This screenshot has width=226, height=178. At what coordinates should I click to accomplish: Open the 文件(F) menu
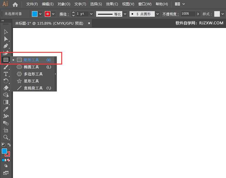click(32, 4)
